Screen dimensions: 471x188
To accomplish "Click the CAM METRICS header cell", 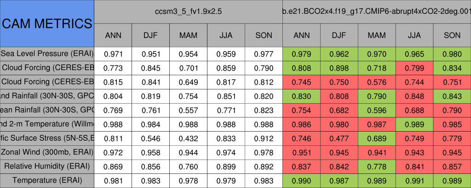I will pyautogui.click(x=47, y=23).
